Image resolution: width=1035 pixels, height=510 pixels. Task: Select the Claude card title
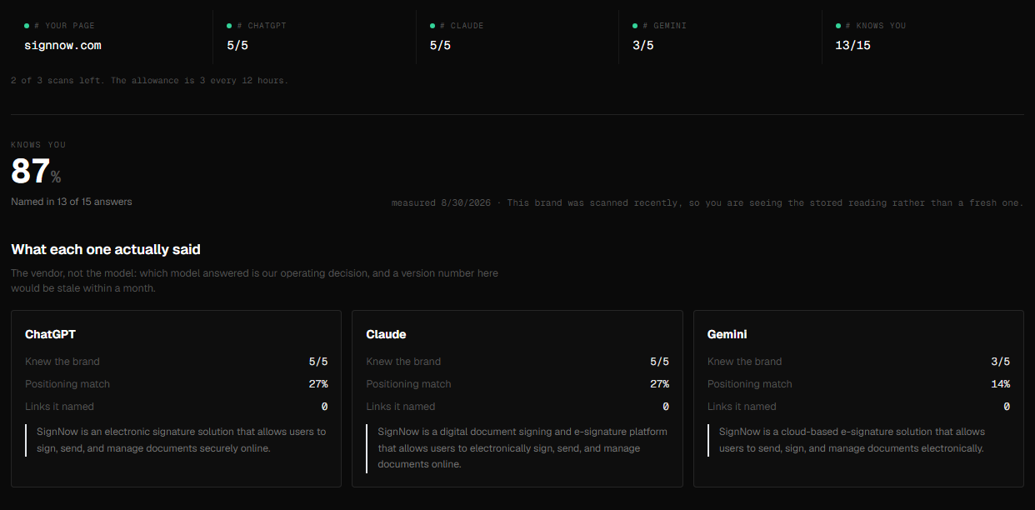point(386,334)
